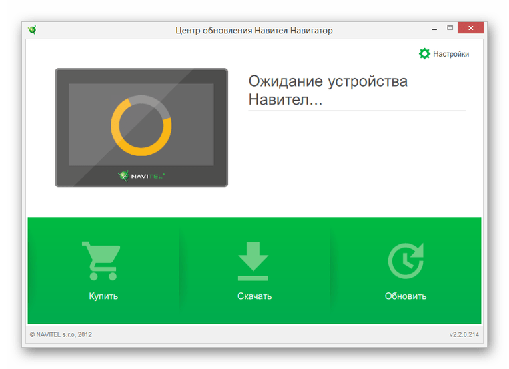Click the orange loading ring on device
This screenshot has width=509, height=369.
coord(141,125)
